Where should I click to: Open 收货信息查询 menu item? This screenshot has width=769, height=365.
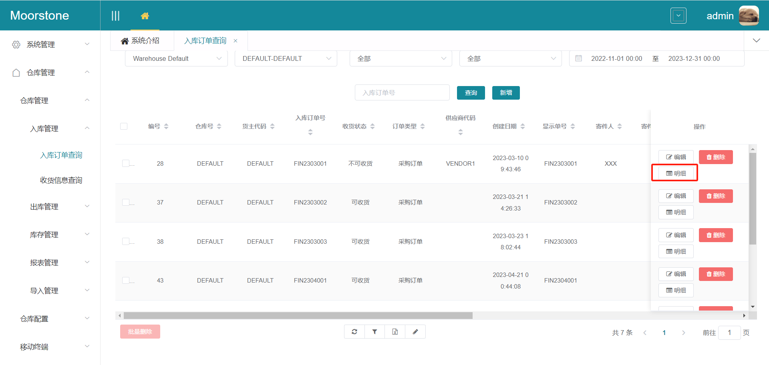[61, 180]
